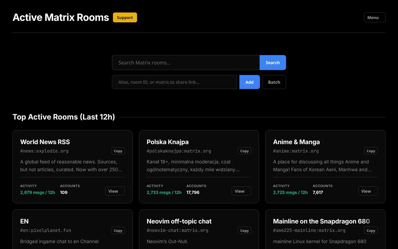Copy the EN room alias

(x=118, y=231)
